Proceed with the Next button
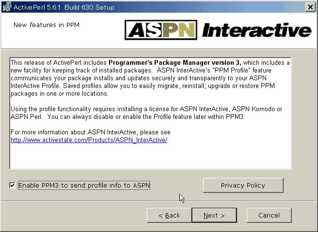Viewport: 318px width, 232px height. pos(214,215)
